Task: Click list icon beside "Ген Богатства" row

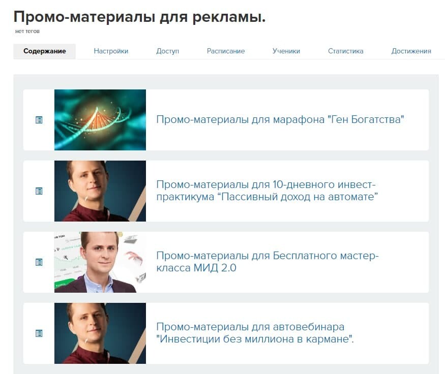Action: (39, 120)
